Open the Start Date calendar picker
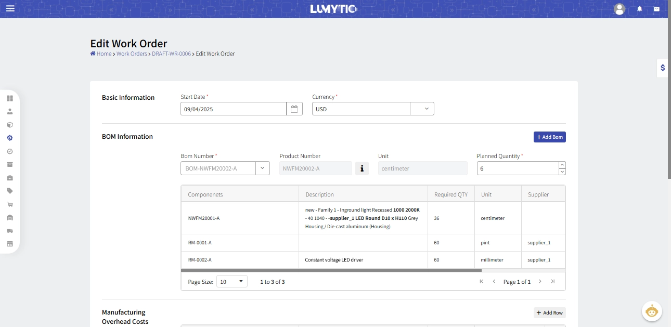 click(x=294, y=109)
